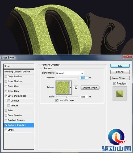133x153 pixels.
Task: Tick the Texture checkbox
Action: (x=9, y=105)
